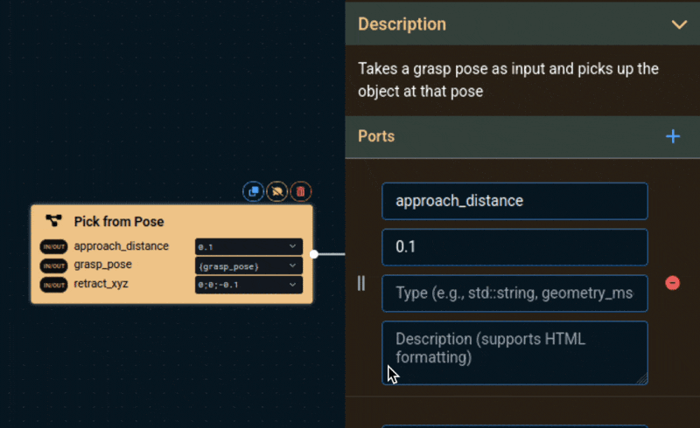
Task: Remove the approach_distance port with red minus
Action: (672, 283)
